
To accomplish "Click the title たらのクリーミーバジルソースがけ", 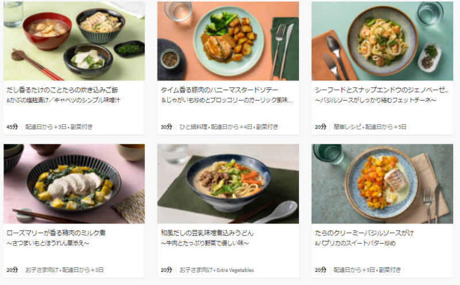I will coord(365,233).
